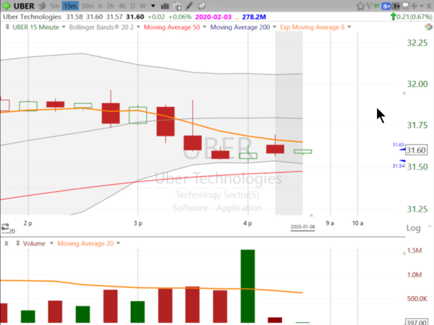434x325 pixels.
Task: Select the hourly h time frame
Action: [101, 6]
